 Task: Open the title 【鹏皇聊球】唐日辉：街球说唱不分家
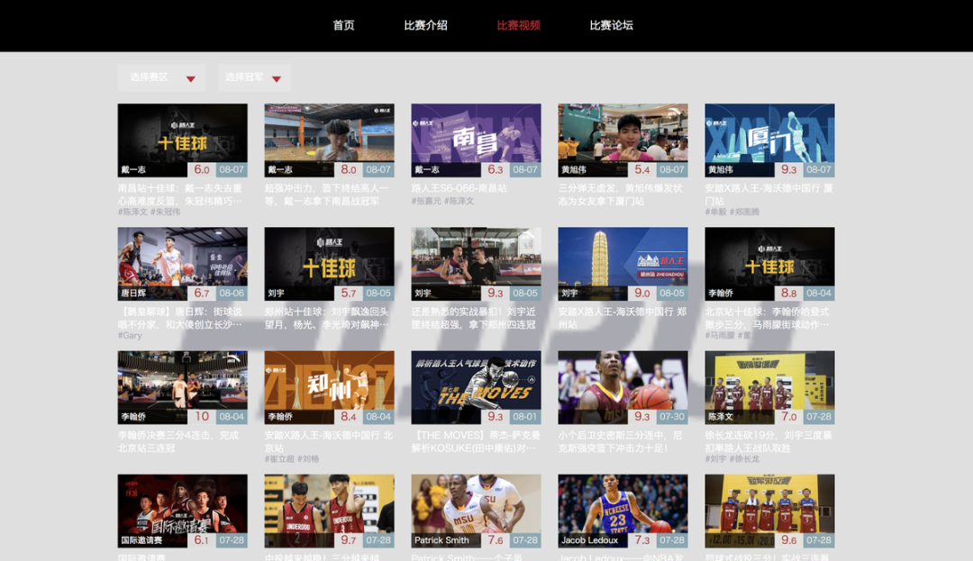180,317
